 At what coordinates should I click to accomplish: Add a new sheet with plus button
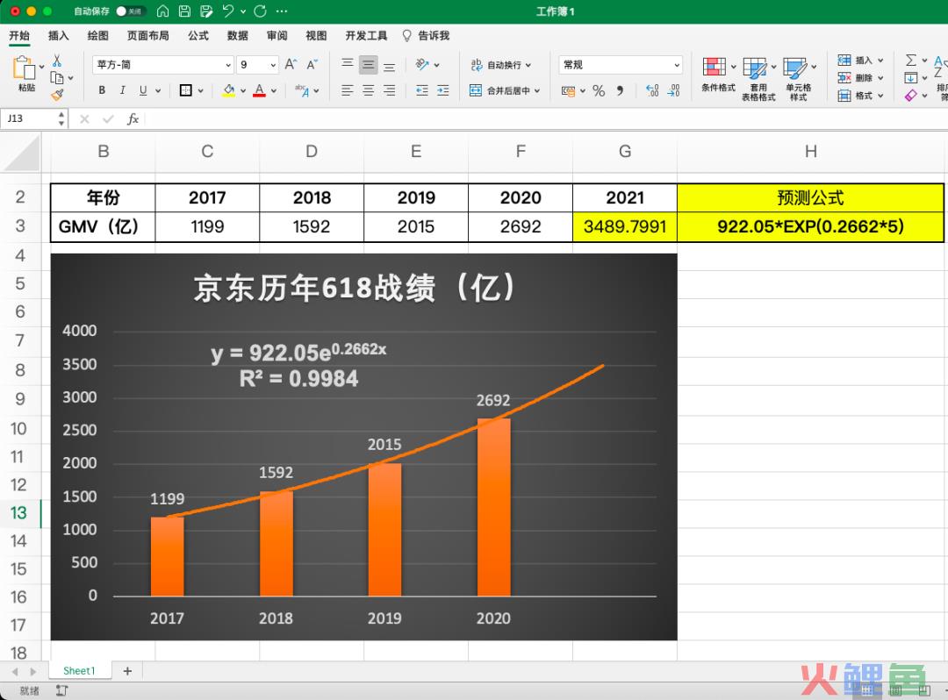coord(127,671)
